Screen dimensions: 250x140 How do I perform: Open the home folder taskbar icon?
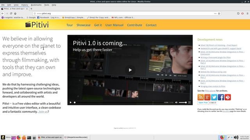pyautogui.click(x=24, y=137)
